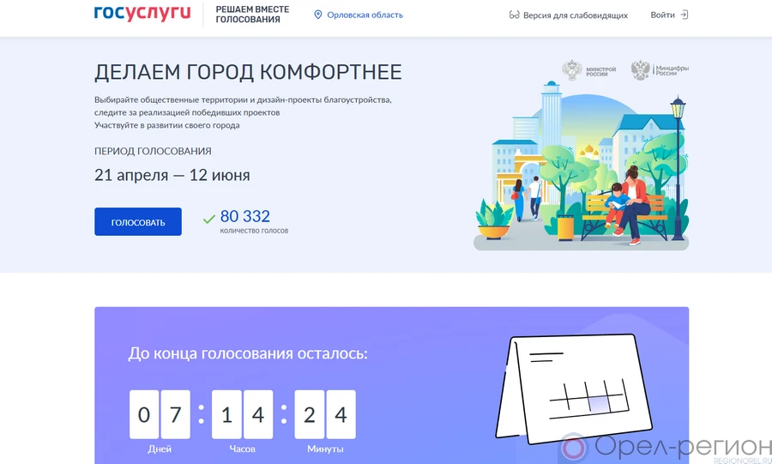
Task: Click the Делаем город комфортнее heading
Action: tap(248, 72)
